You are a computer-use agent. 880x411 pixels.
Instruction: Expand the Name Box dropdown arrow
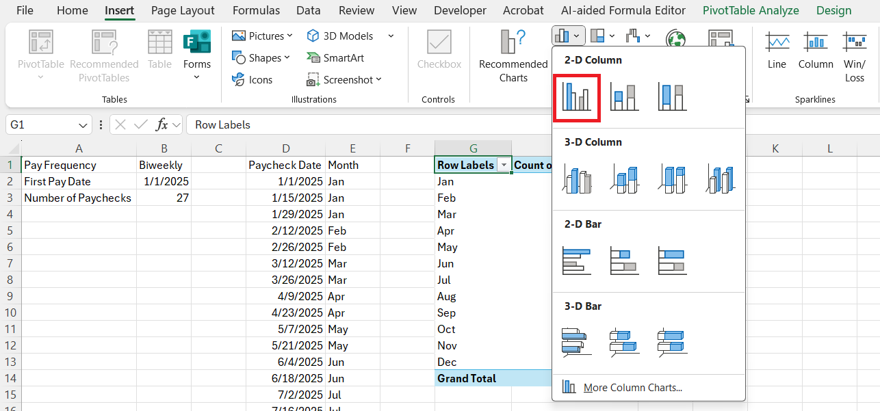coord(83,125)
